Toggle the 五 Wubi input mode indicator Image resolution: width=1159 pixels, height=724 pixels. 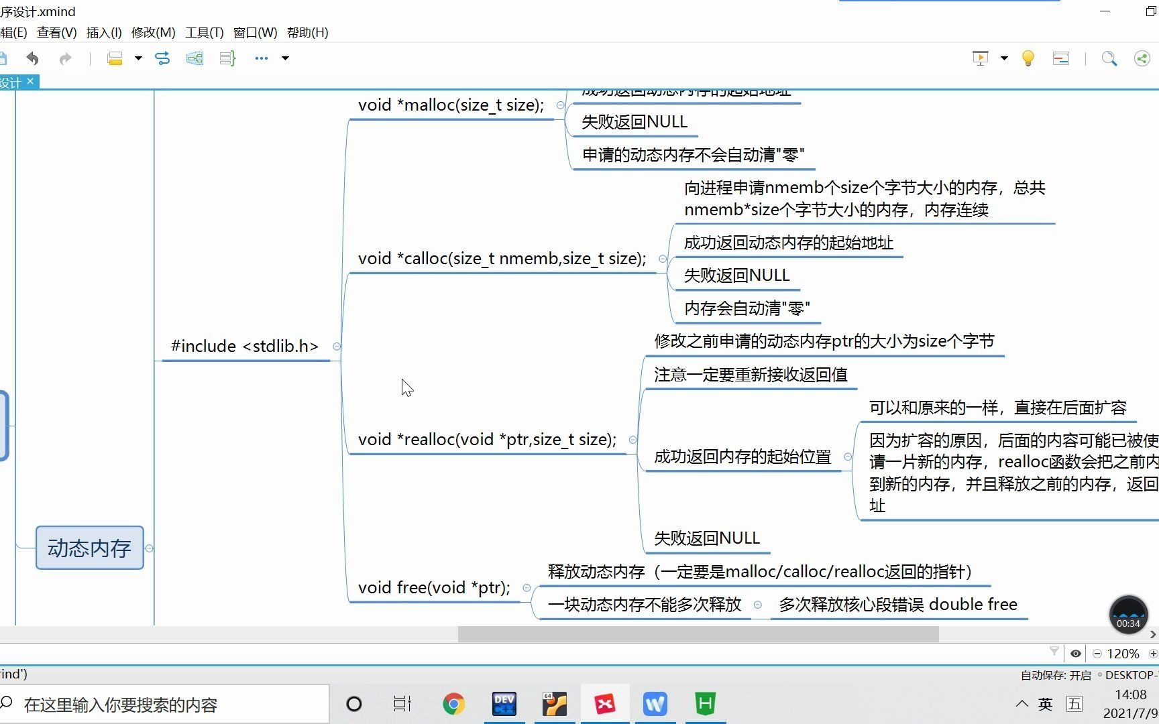(1074, 704)
